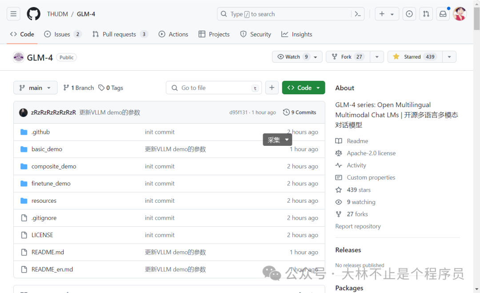The height and width of the screenshot is (293, 480).
Task: Click the Fork button
Action: [348, 56]
